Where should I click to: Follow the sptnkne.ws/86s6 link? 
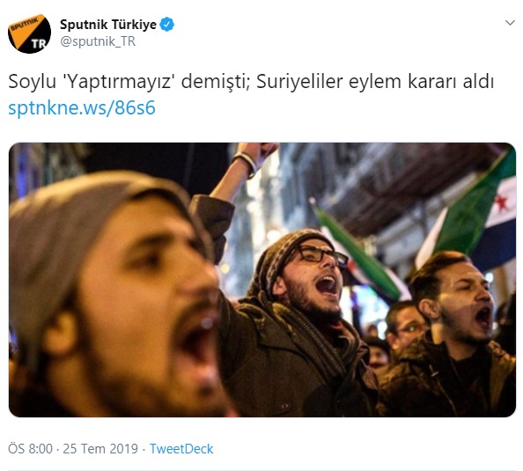82,107
